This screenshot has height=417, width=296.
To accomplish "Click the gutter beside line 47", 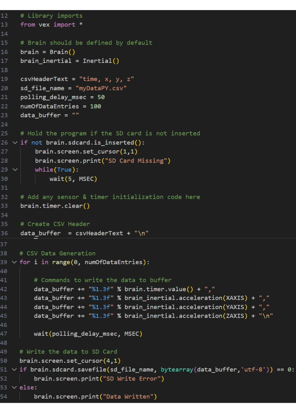I will 4,334.
